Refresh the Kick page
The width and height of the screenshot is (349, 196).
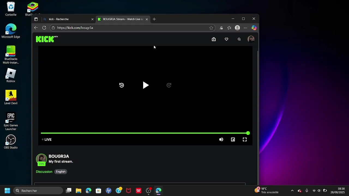click(x=44, y=28)
